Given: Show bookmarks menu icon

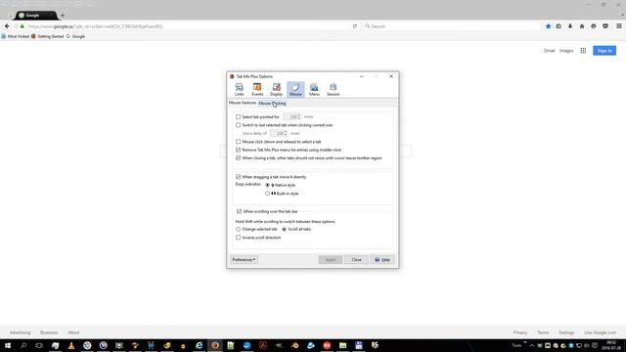Looking at the screenshot, I should (x=559, y=26).
